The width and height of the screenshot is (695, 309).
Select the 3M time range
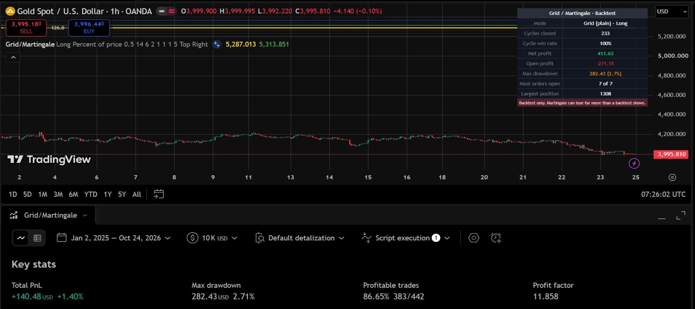58,194
